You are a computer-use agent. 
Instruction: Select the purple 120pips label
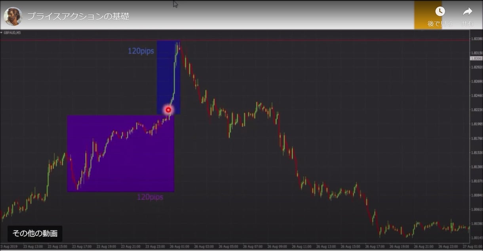tap(150, 197)
